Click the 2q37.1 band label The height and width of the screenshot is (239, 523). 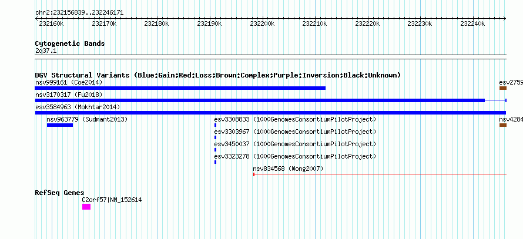(x=46, y=51)
